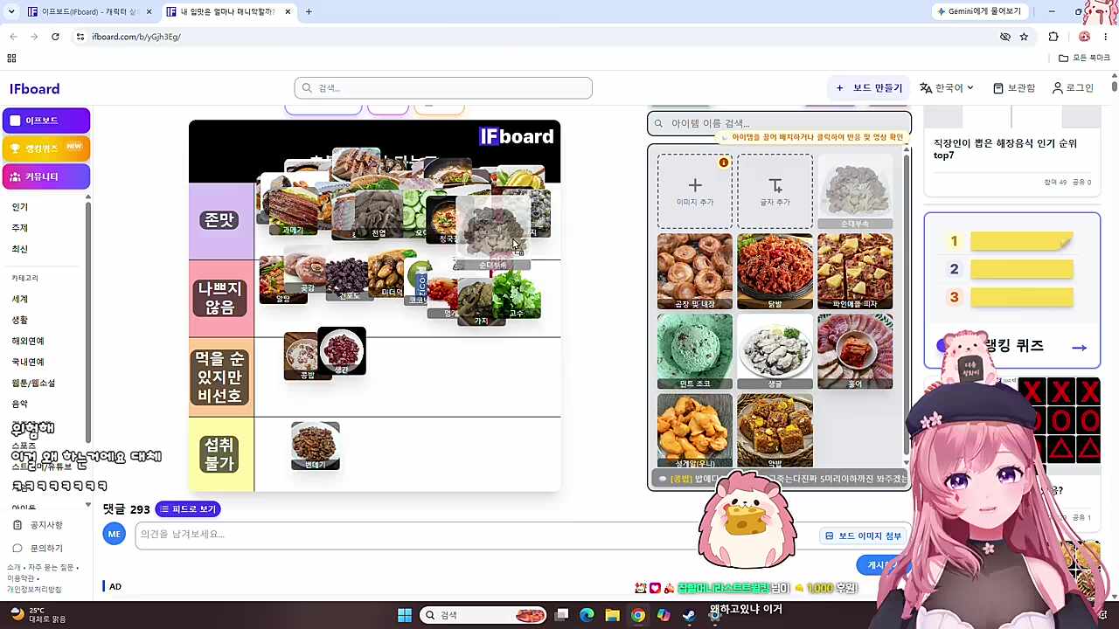The height and width of the screenshot is (629, 1119).
Task: Open the 랭킹 퀴즈 card arrow
Action: tap(1080, 347)
